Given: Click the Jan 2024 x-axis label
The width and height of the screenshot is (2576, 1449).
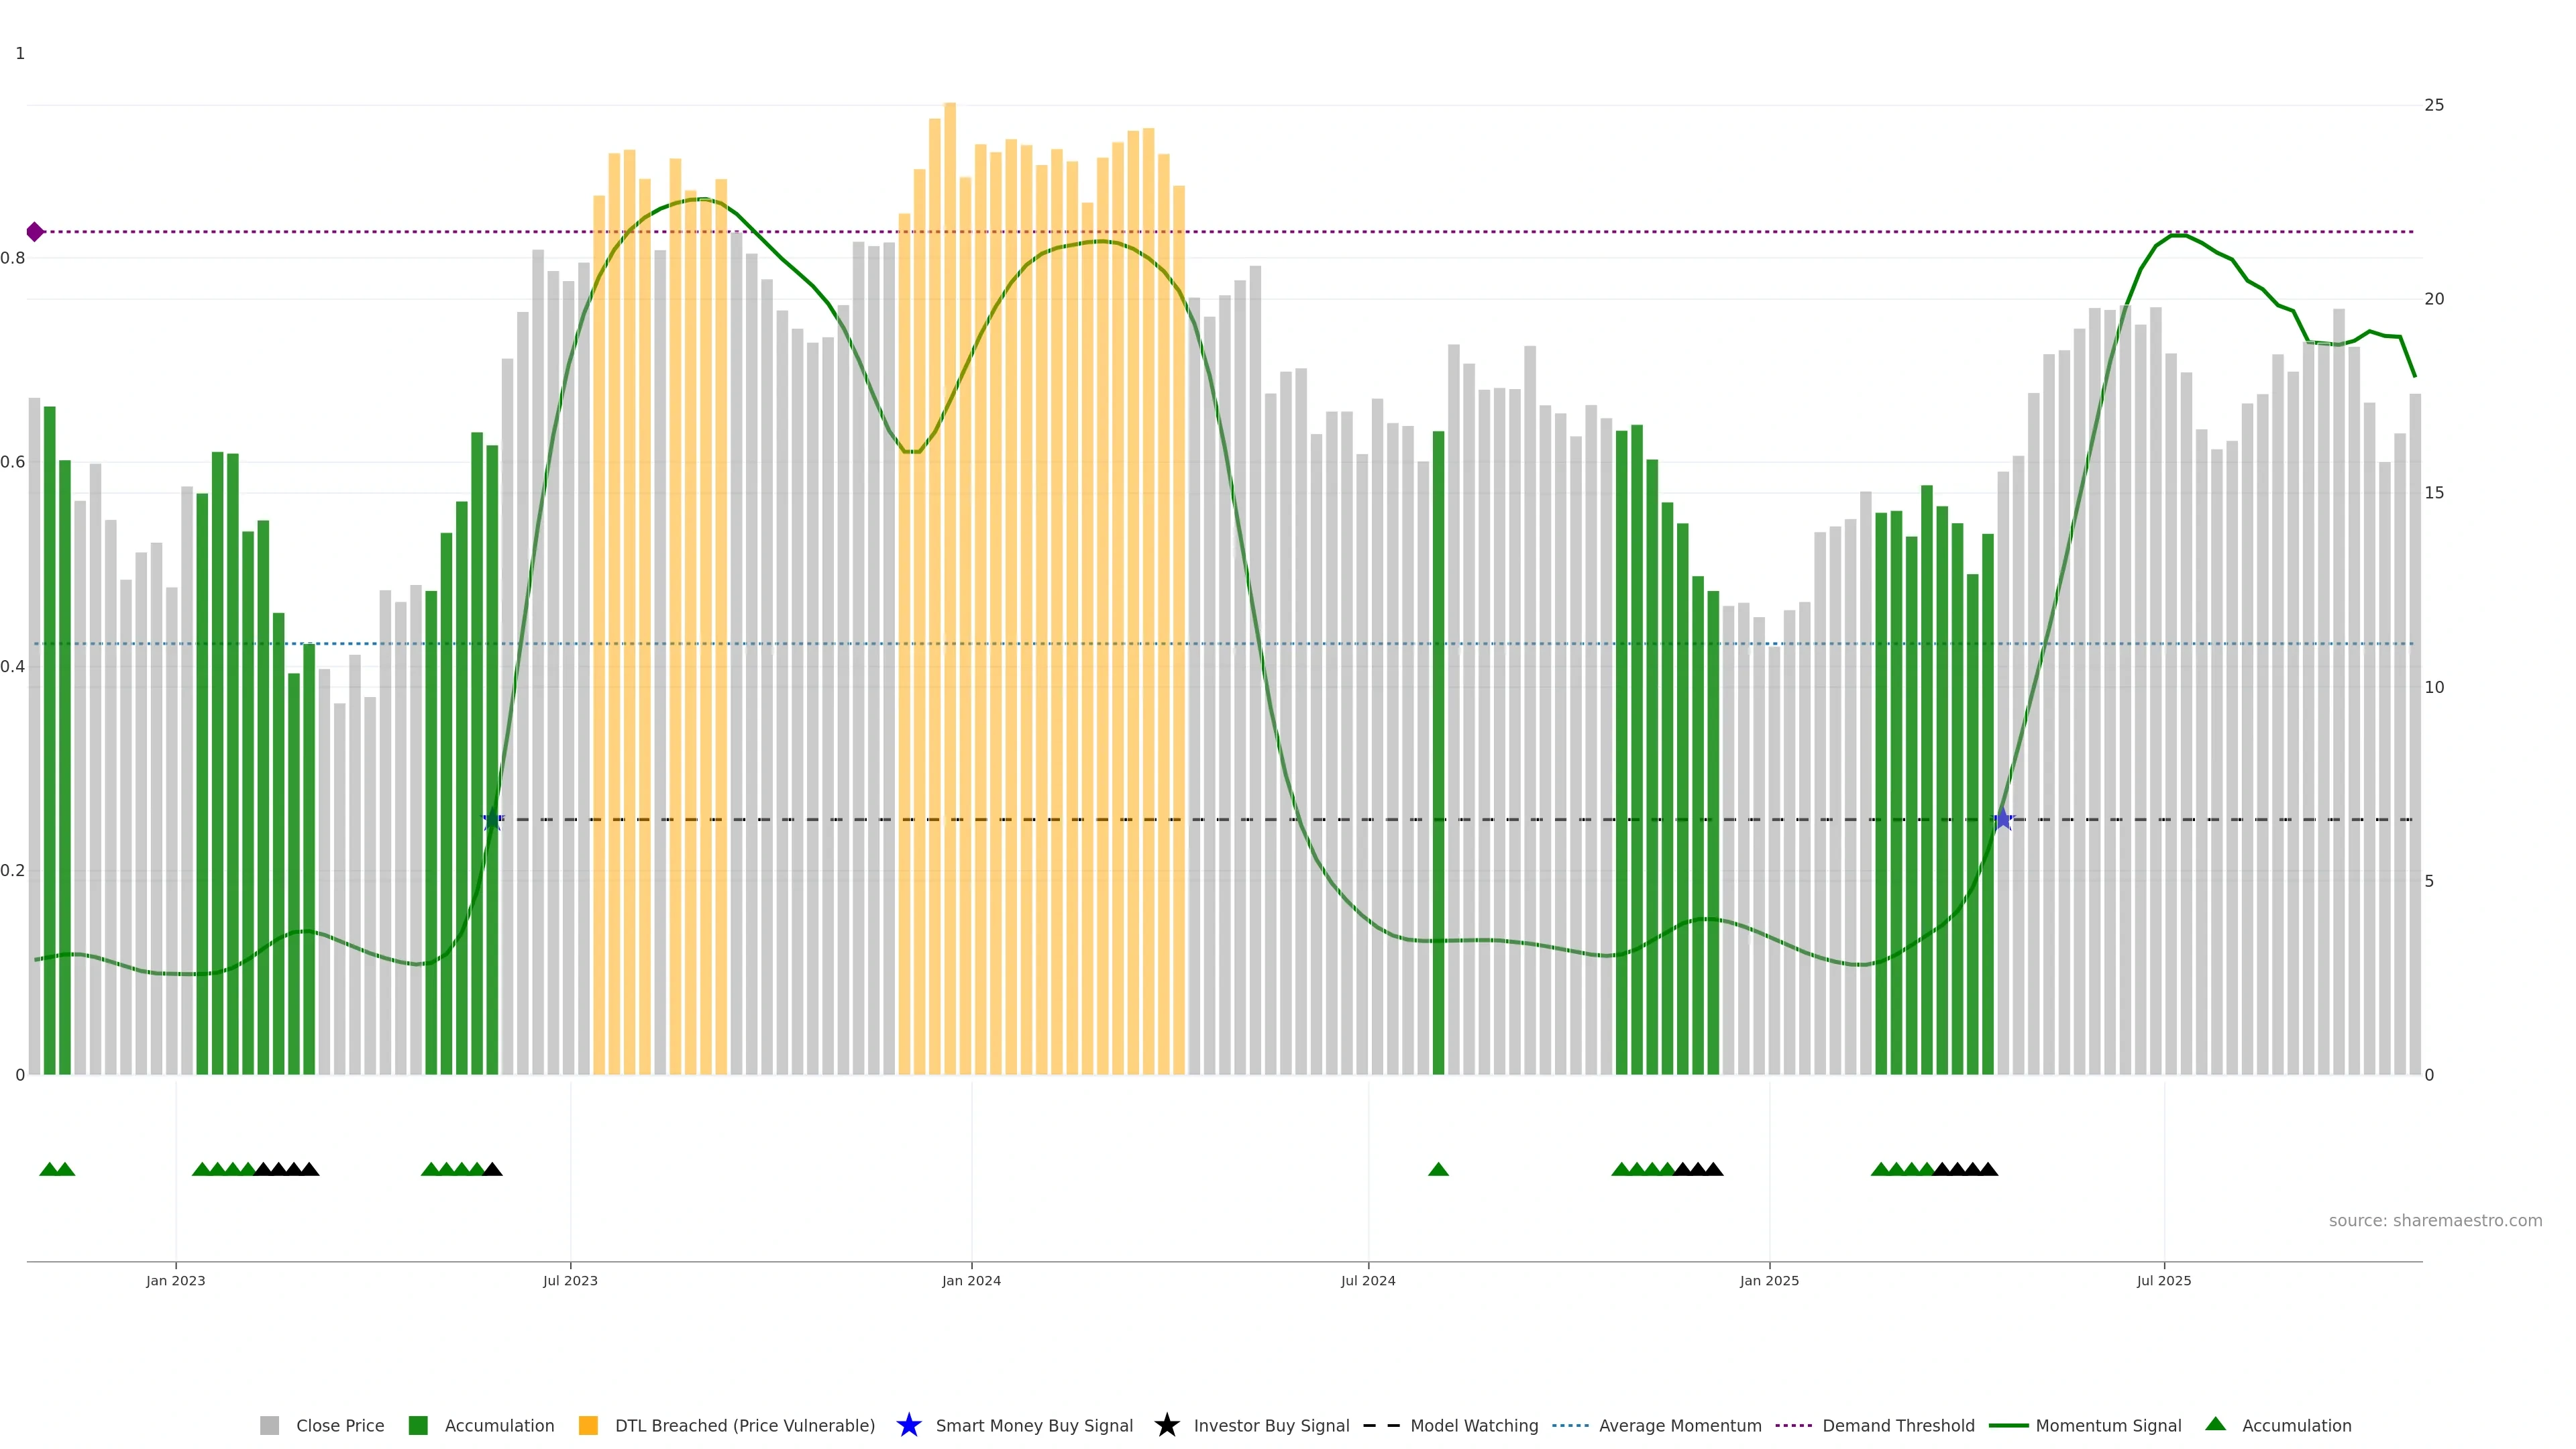Looking at the screenshot, I should pos(971,1280).
